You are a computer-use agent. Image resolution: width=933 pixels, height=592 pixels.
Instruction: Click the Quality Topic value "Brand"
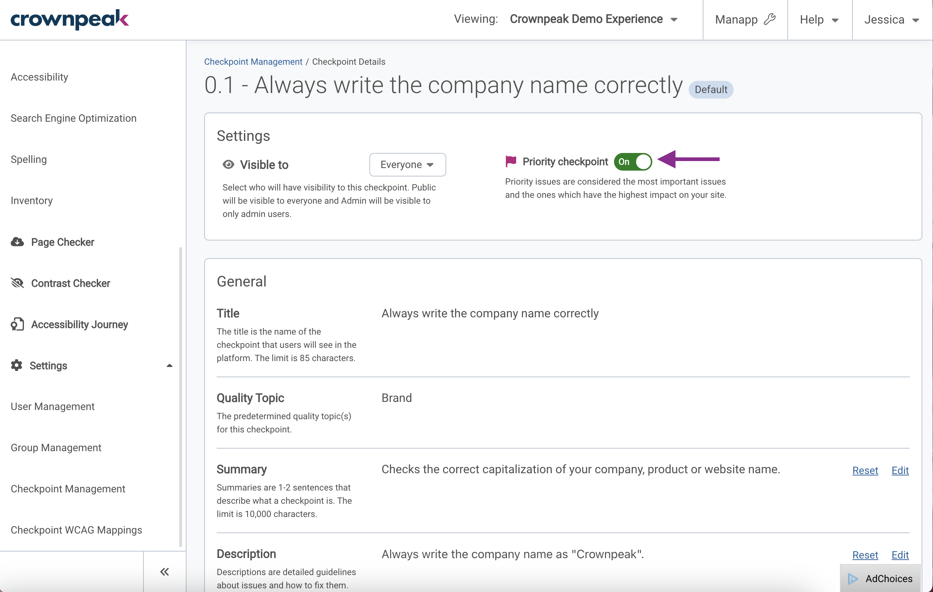[x=396, y=397]
